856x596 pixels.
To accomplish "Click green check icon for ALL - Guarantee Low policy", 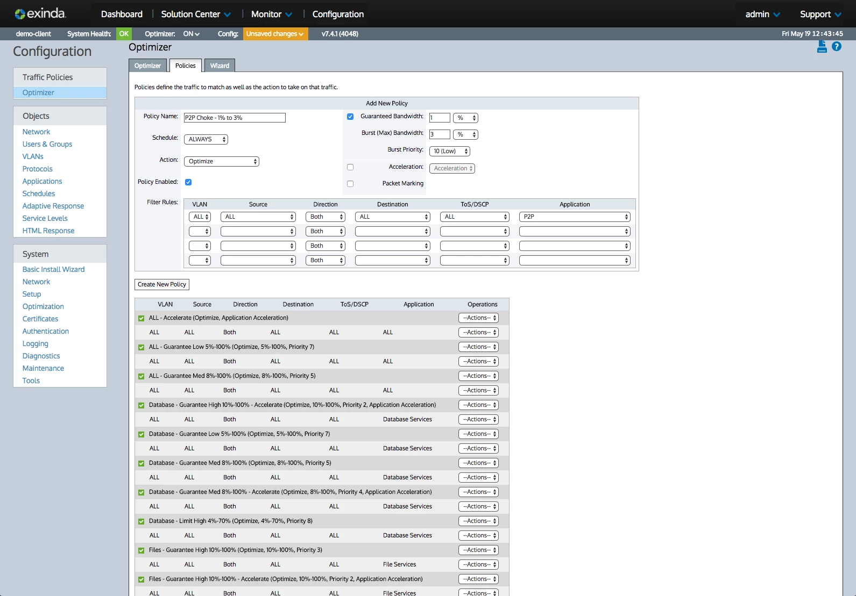I will tap(142, 347).
